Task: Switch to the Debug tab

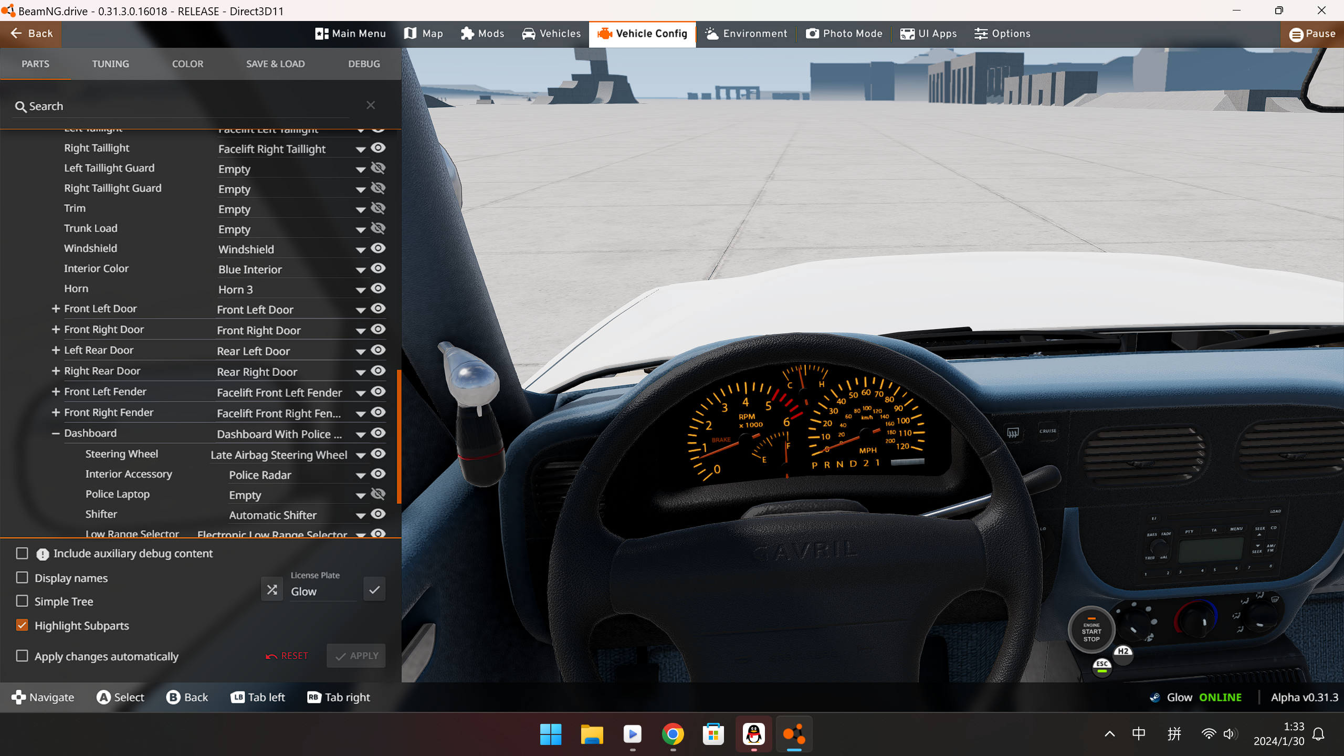Action: point(364,64)
